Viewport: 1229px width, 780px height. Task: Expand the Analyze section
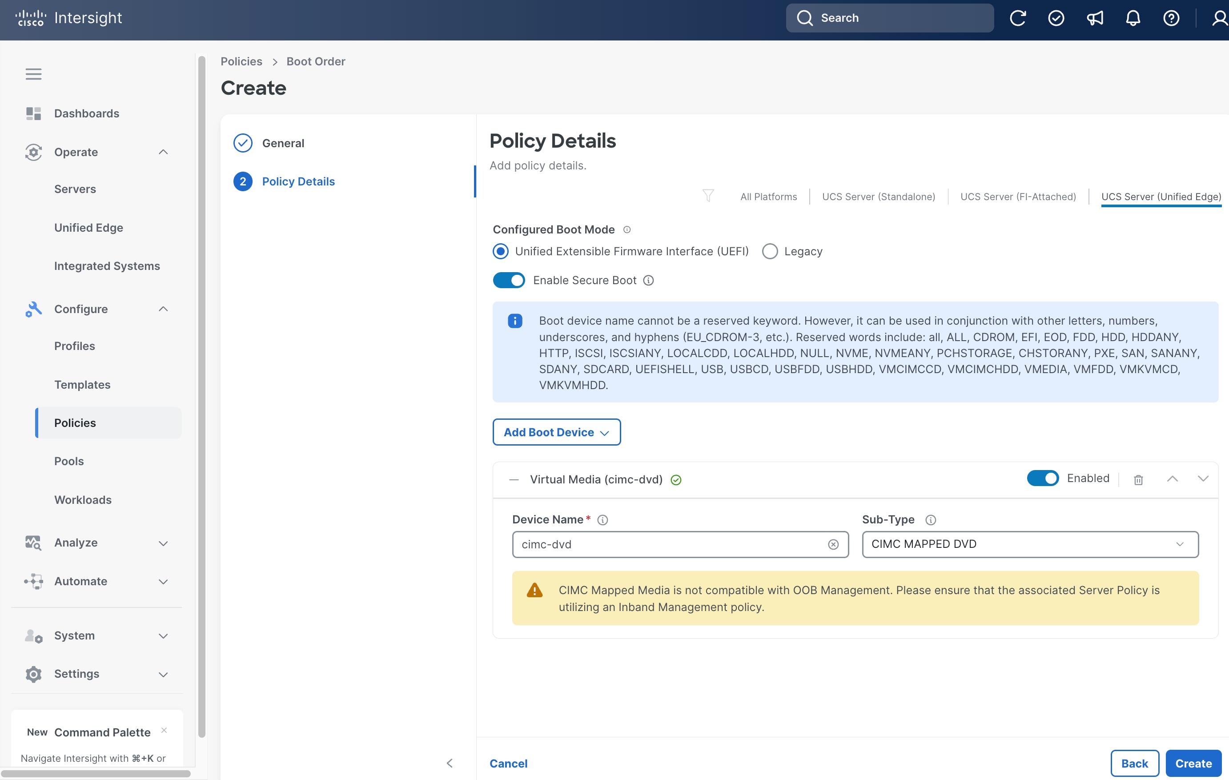point(163,543)
